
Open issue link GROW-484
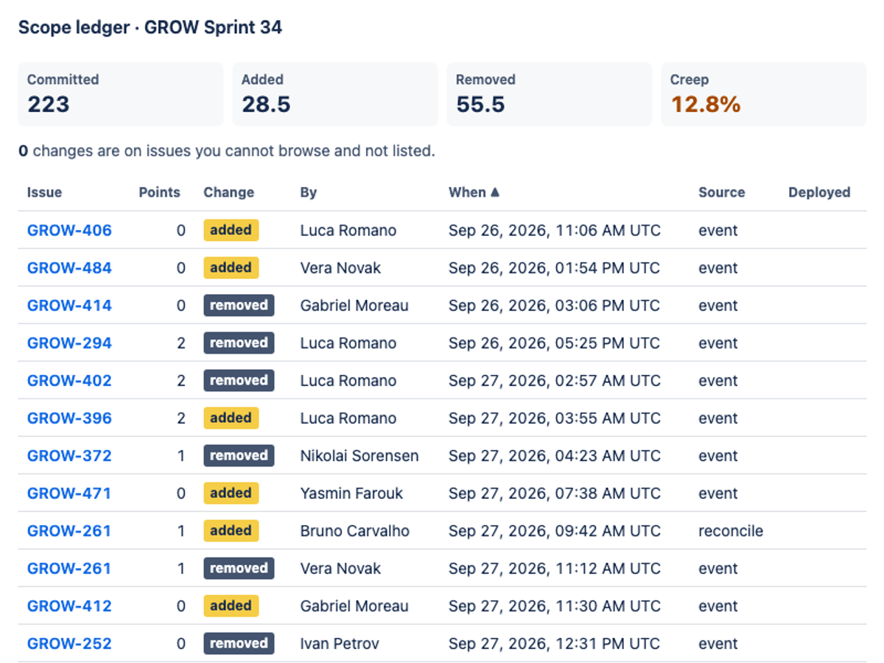tap(69, 268)
